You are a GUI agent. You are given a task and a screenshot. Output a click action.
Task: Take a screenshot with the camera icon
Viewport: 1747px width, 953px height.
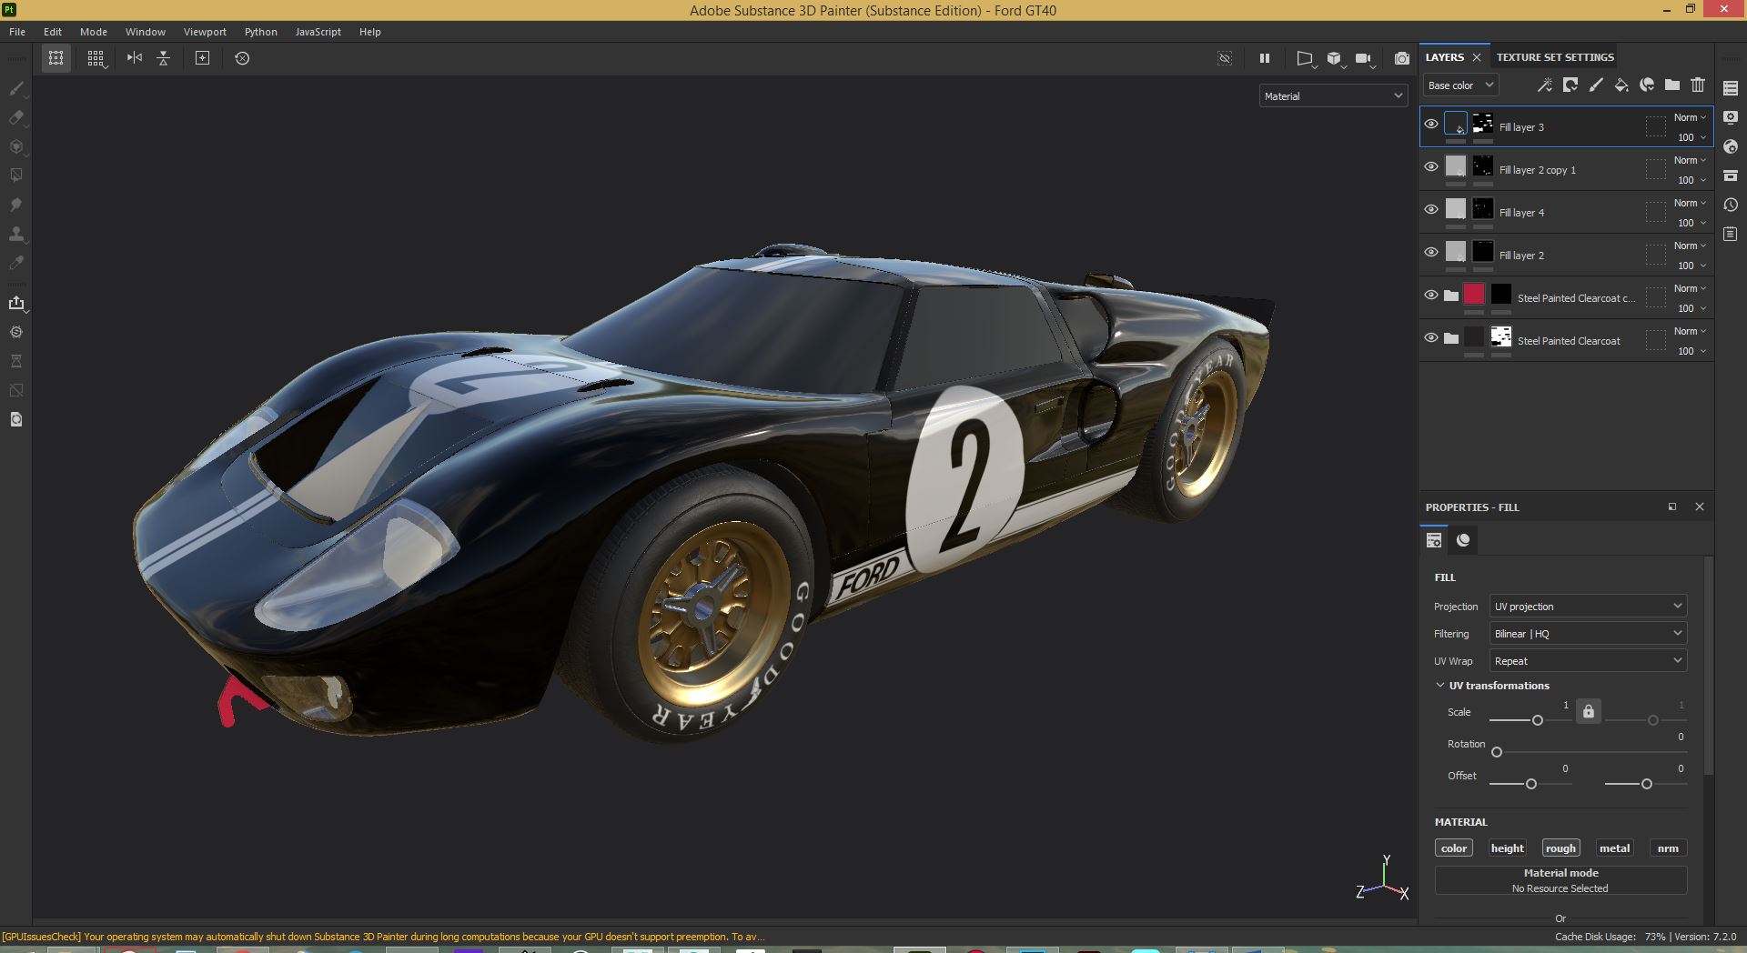coord(1402,57)
